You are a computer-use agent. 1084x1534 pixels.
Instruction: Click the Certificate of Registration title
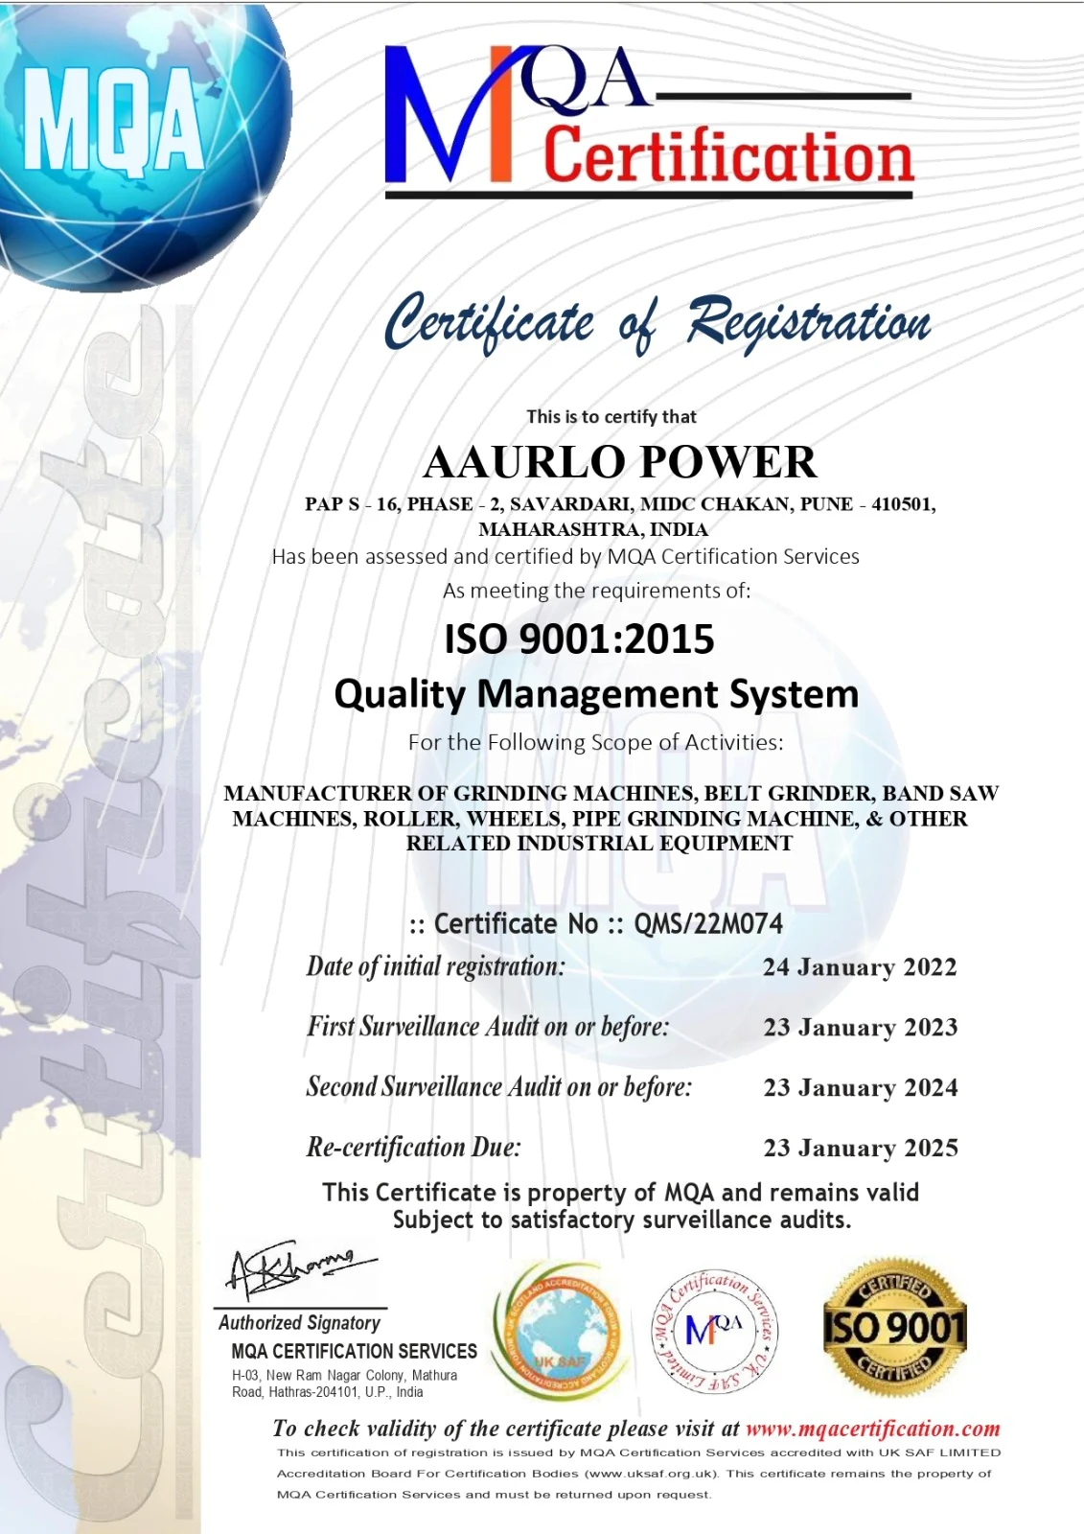(x=657, y=322)
